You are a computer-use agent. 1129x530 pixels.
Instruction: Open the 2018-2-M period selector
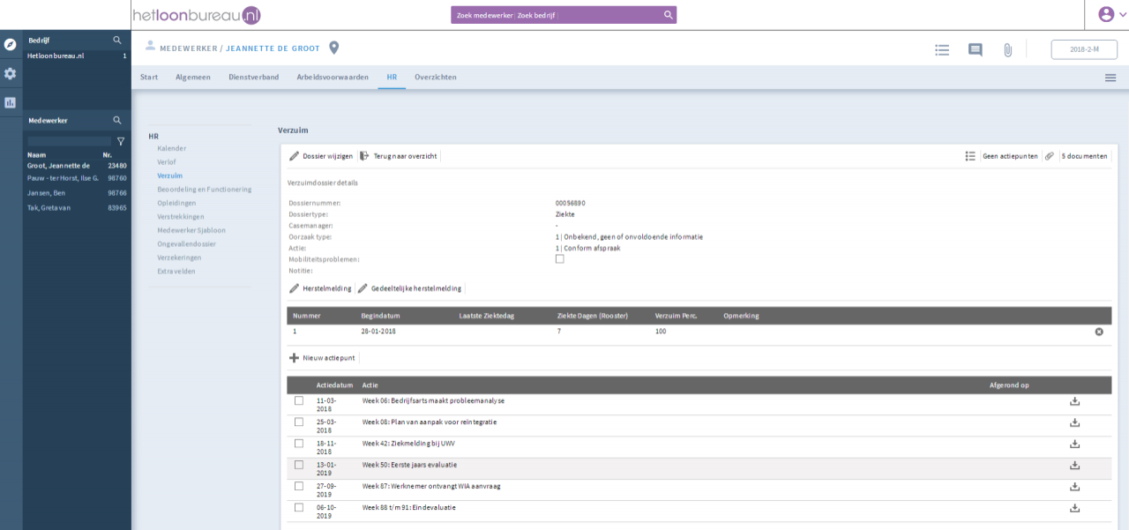1084,49
